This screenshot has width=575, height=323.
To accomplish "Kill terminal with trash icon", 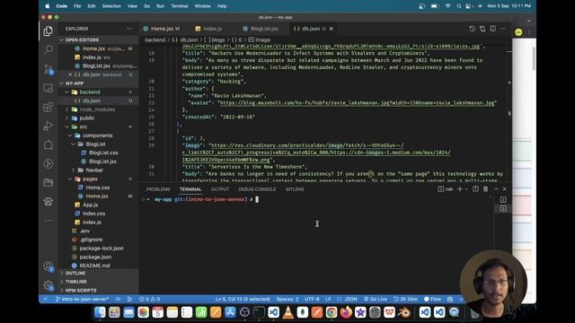I will [485, 189].
